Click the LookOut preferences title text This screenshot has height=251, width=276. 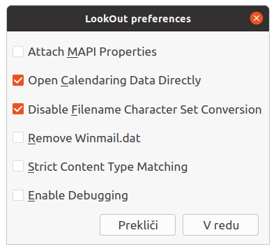coord(138,19)
